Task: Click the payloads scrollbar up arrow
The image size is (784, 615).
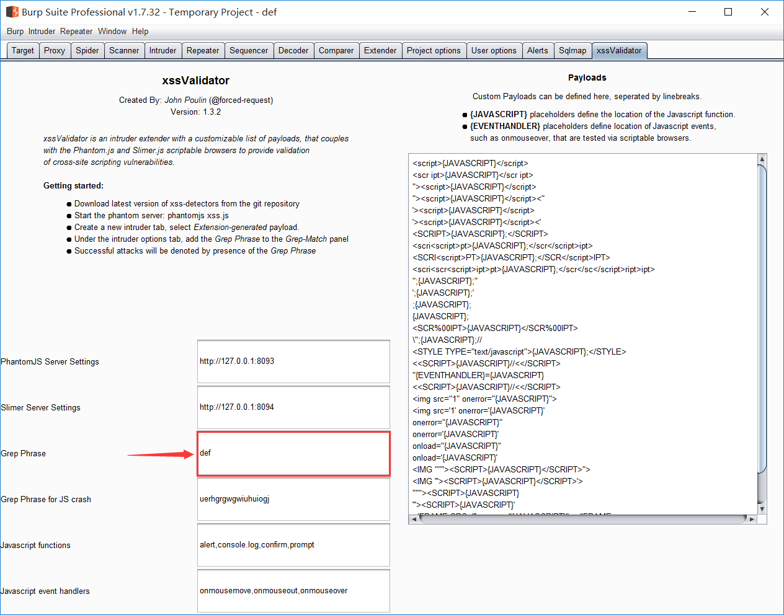Action: pyautogui.click(x=762, y=159)
